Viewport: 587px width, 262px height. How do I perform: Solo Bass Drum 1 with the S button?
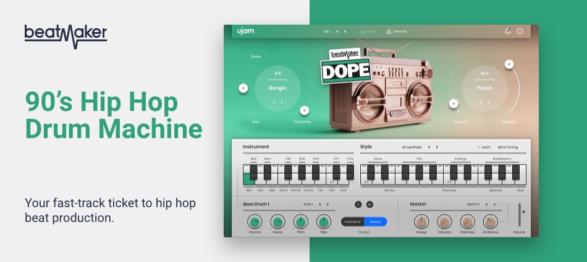[x=358, y=205]
